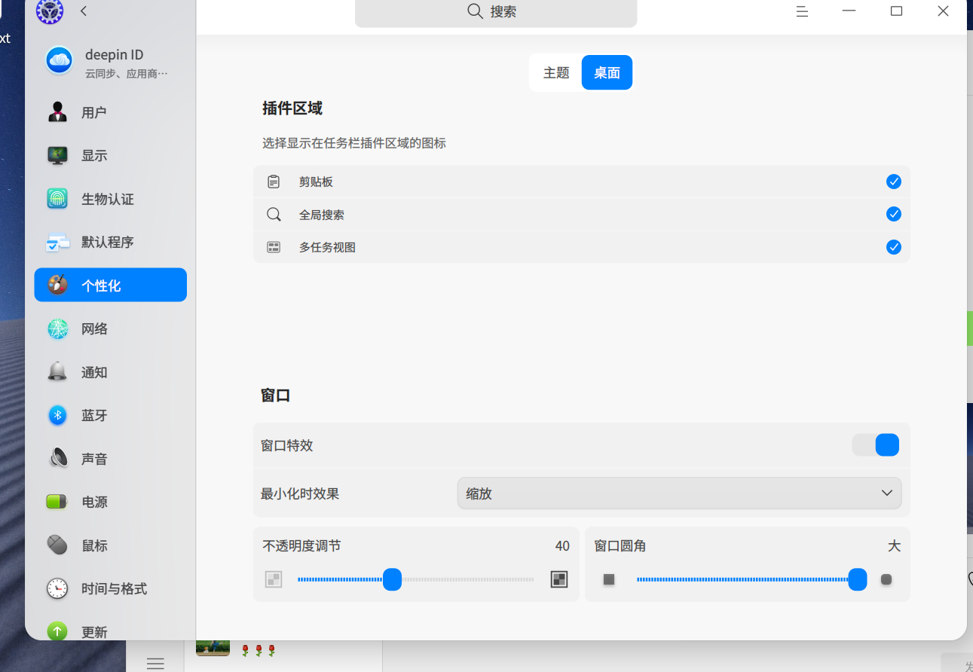Click the square-corner icon beside 窗口圆角 slider
973x672 pixels.
click(609, 579)
